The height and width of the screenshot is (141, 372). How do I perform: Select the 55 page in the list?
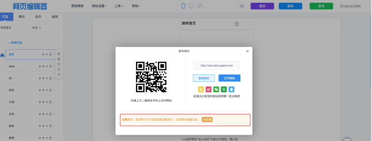[32, 78]
